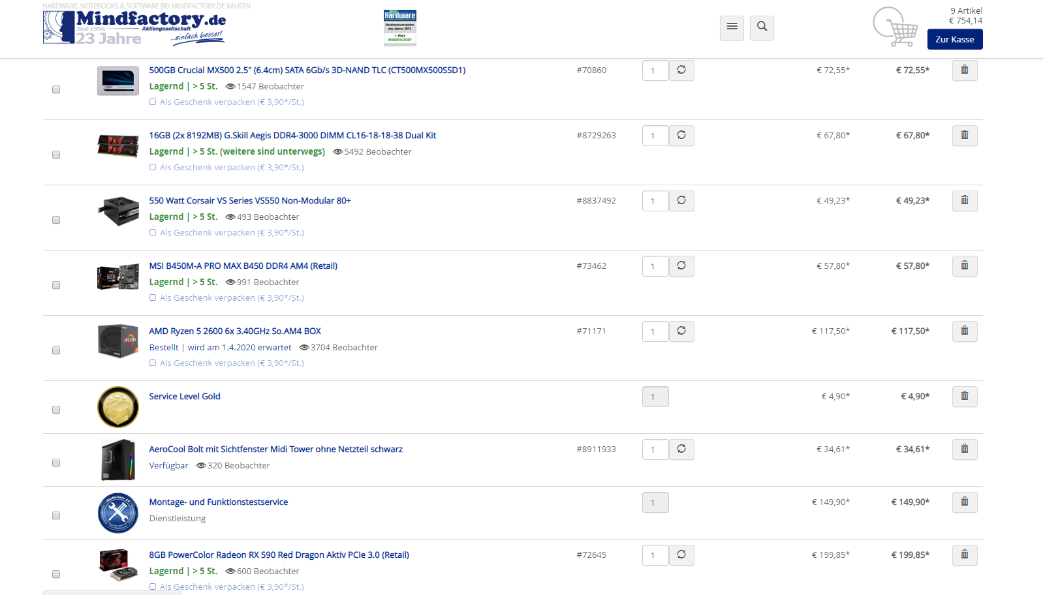The width and height of the screenshot is (1043, 595).
Task: Refresh quantity for PowerColor RX 590
Action: [x=681, y=555]
